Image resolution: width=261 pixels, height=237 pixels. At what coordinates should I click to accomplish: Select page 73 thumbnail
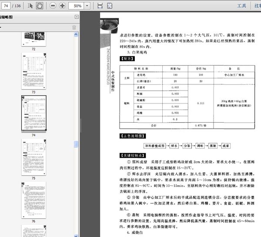(33, 71)
